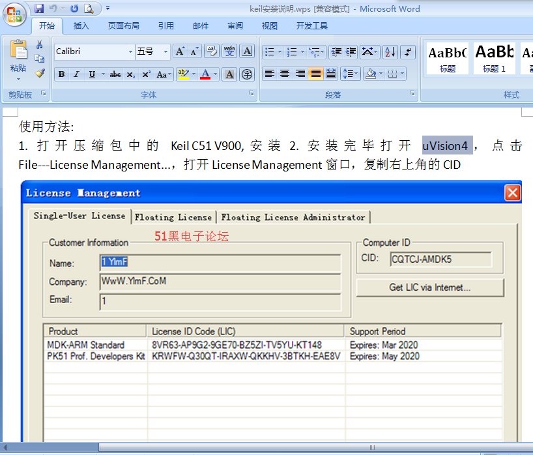Apply bullet list
Image resolution: width=533 pixels, height=455 pixels.
click(270, 52)
